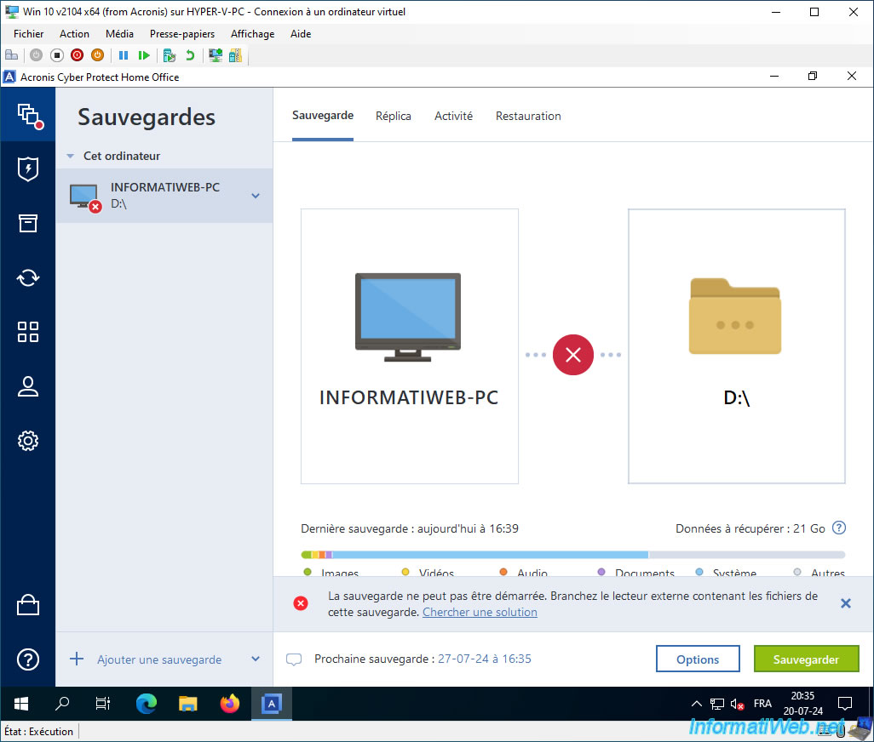The image size is (874, 742).
Task: Click the Share/resources icon at toolbar end
Action: 235,55
